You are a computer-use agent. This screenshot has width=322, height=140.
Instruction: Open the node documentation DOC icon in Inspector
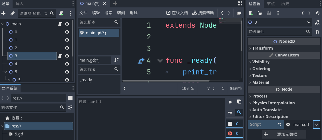pyautogui.click(x=317, y=22)
